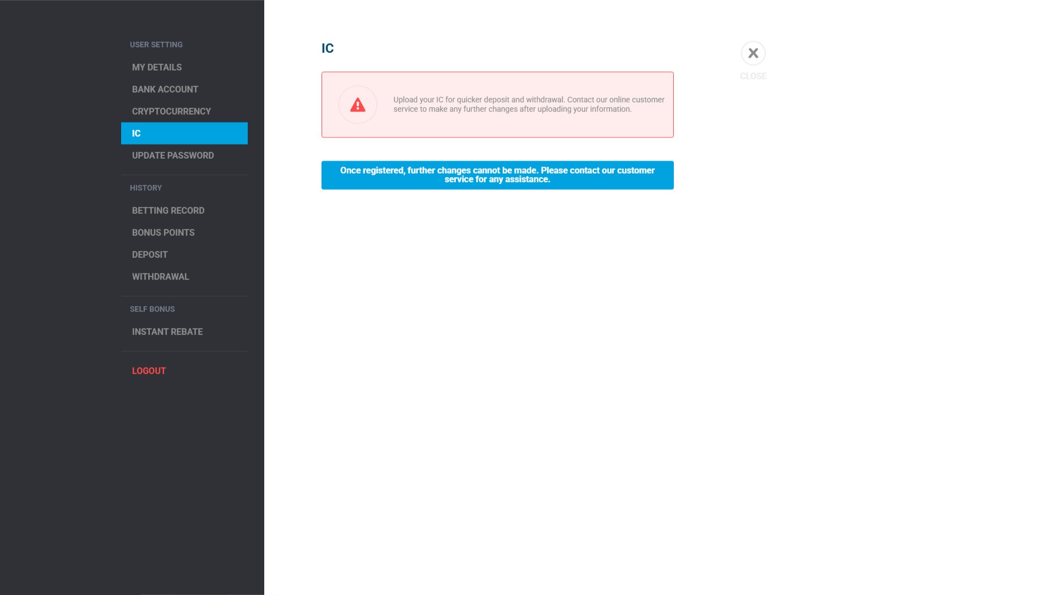
Task: Click the SELF BONUS section header
Action: coord(152,309)
